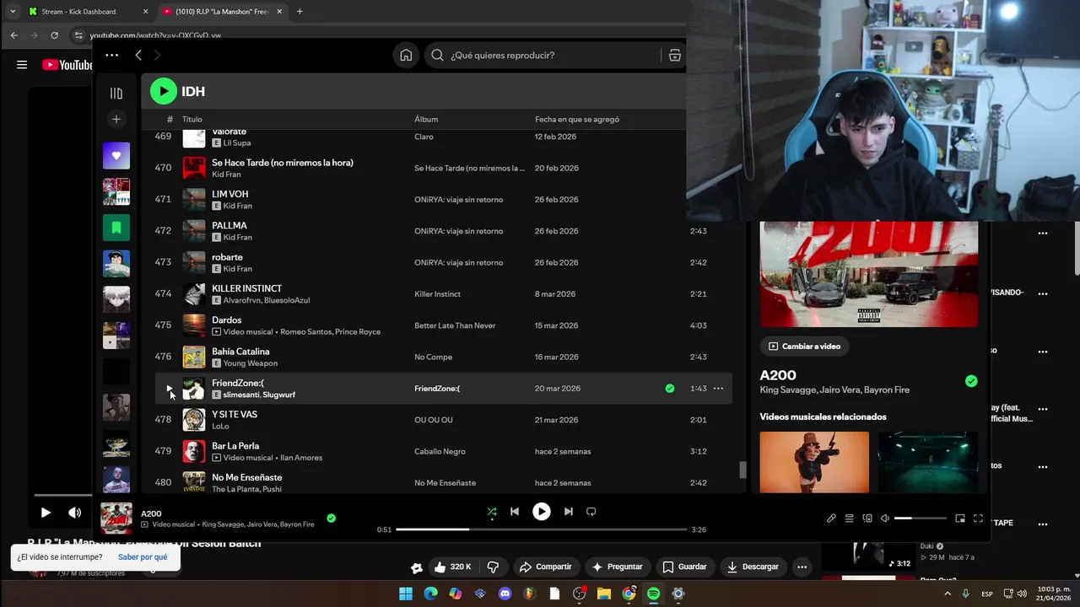Click YouTube Preguntar button
Screen dimensions: 1080x607
click(617, 567)
